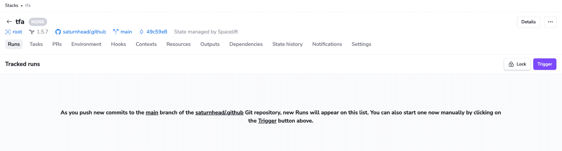Image resolution: width=562 pixels, height=151 pixels.
Task: Click the GitHub icon beside saturnhead/.github
Action: tap(58, 32)
